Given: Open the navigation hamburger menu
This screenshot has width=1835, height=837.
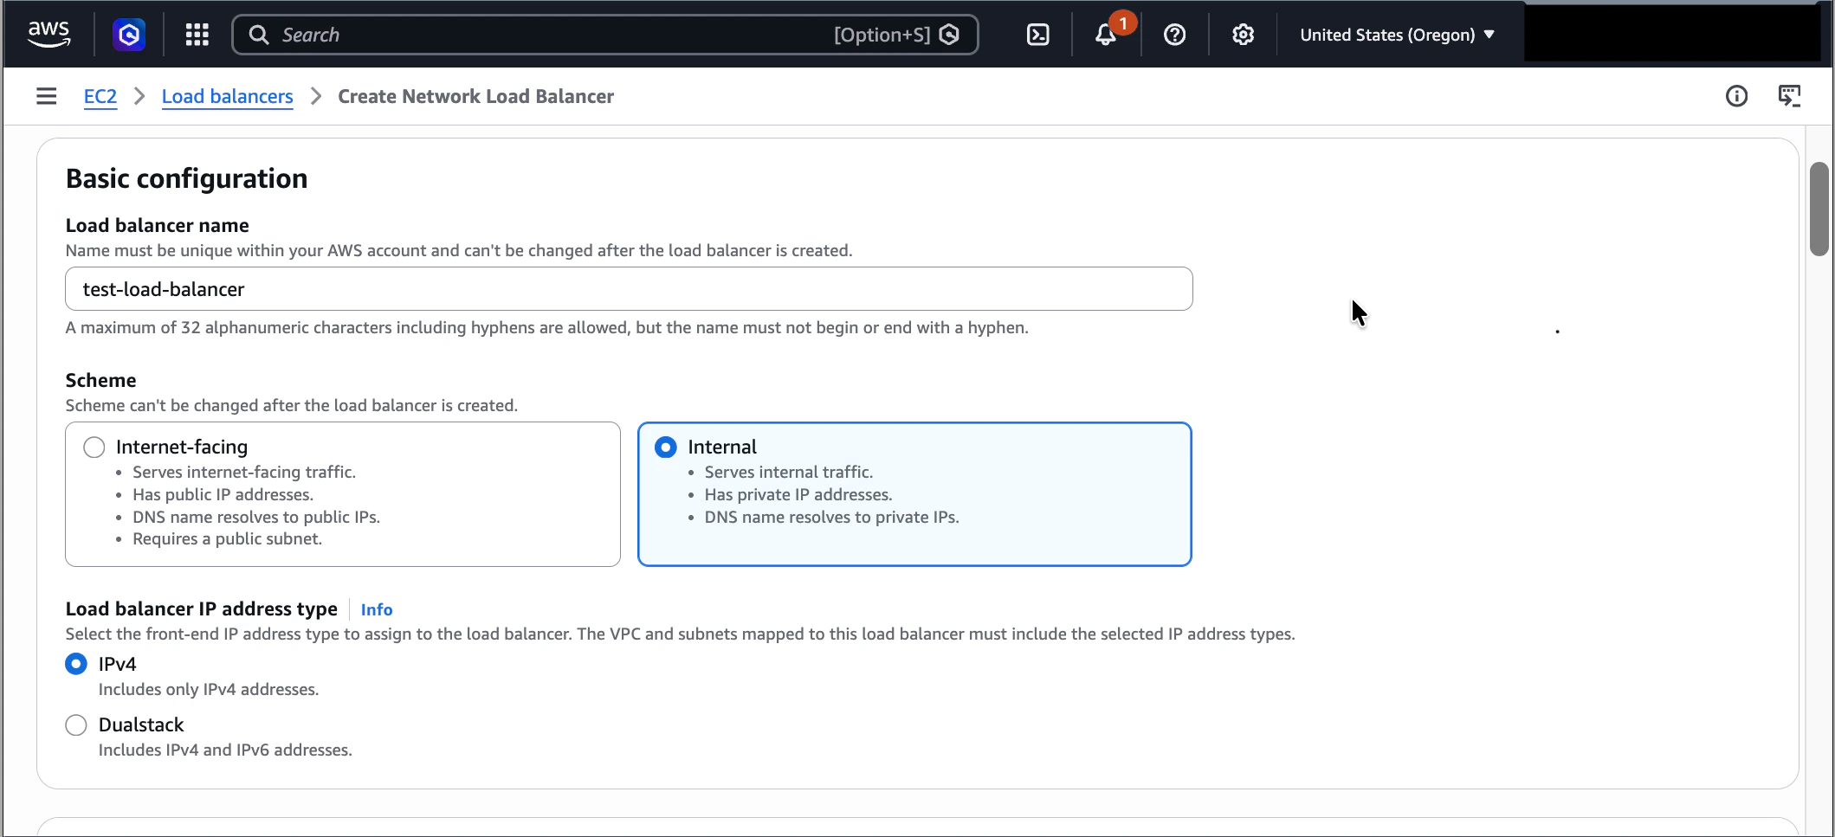Looking at the screenshot, I should pyautogui.click(x=45, y=96).
